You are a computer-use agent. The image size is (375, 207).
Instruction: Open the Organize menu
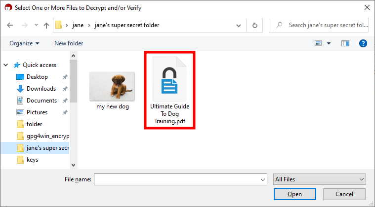[24, 43]
